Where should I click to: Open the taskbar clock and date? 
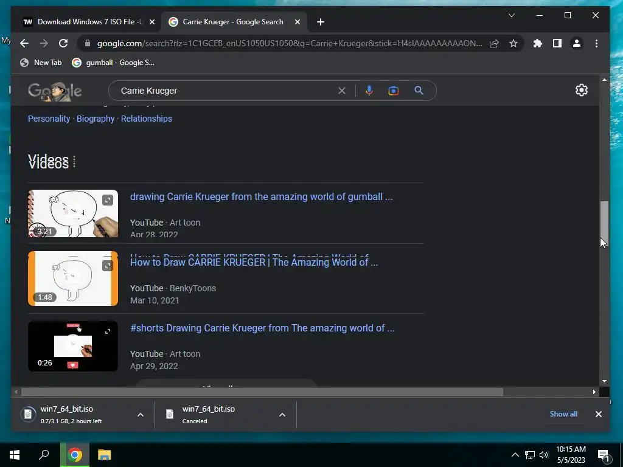[x=571, y=455]
